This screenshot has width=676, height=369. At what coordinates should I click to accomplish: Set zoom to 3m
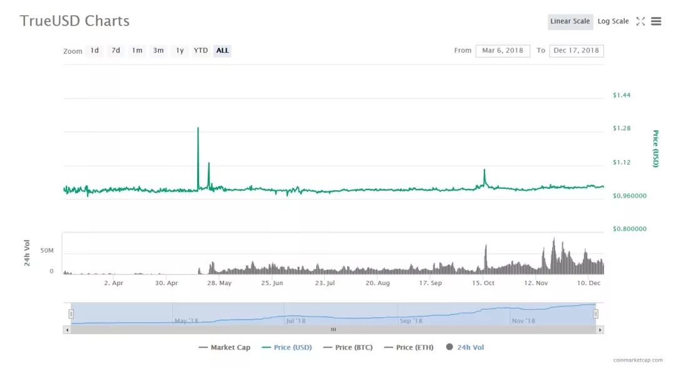click(158, 51)
